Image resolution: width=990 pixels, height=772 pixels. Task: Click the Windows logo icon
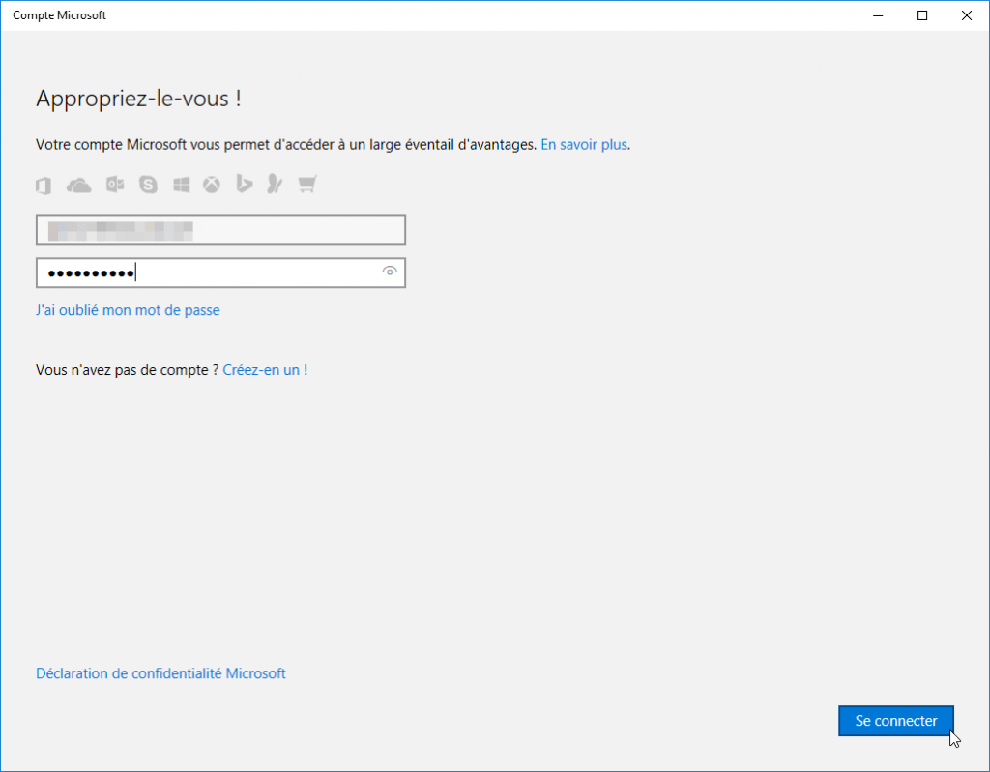182,185
